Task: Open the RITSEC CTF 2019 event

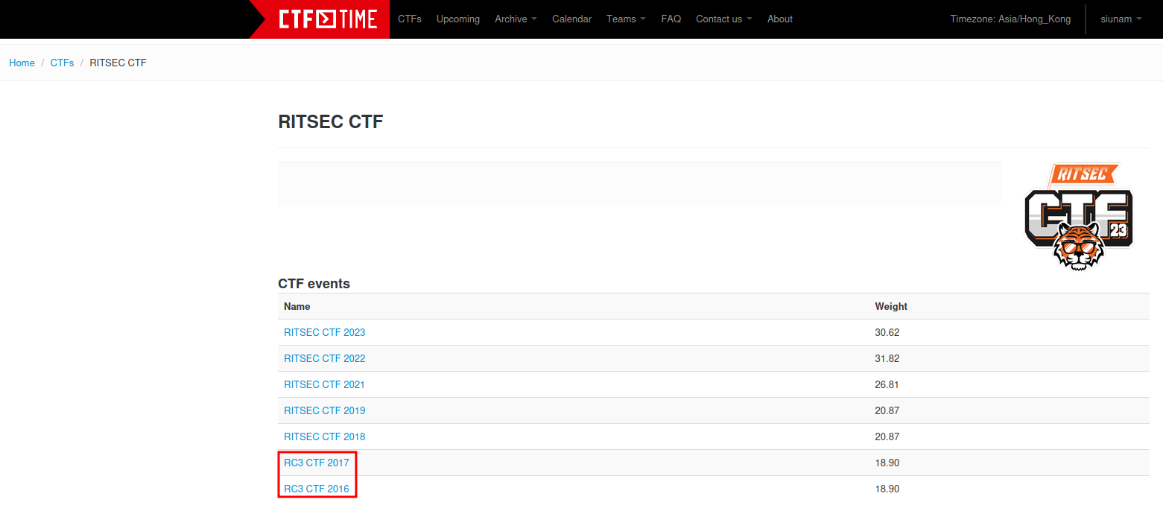Action: click(x=325, y=410)
